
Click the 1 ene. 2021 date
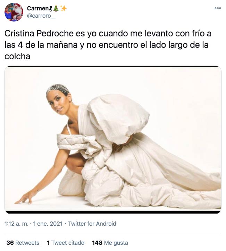point(48,224)
